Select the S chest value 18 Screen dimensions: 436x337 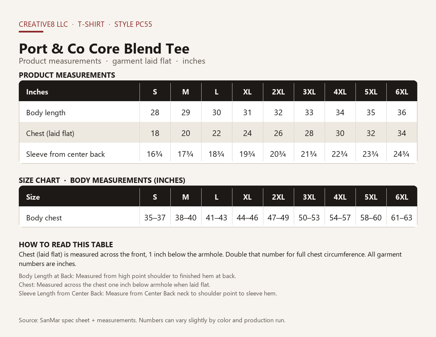[x=155, y=133]
